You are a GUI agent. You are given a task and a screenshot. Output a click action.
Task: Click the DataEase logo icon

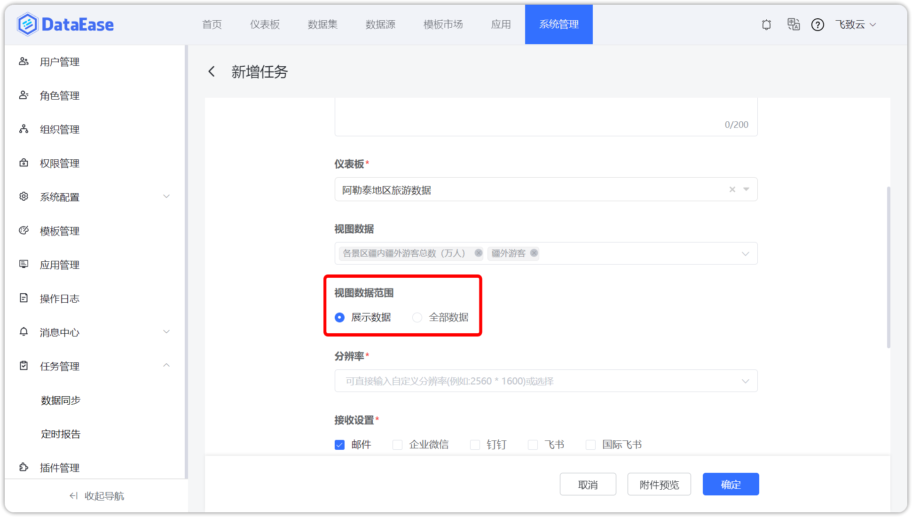[27, 24]
